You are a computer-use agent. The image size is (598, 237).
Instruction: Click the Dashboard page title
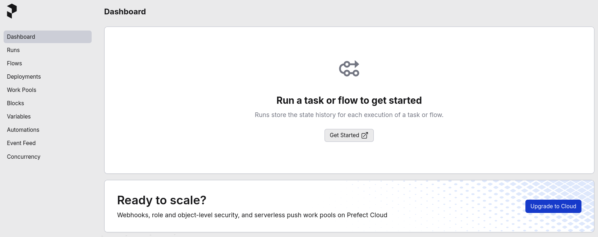[125, 12]
